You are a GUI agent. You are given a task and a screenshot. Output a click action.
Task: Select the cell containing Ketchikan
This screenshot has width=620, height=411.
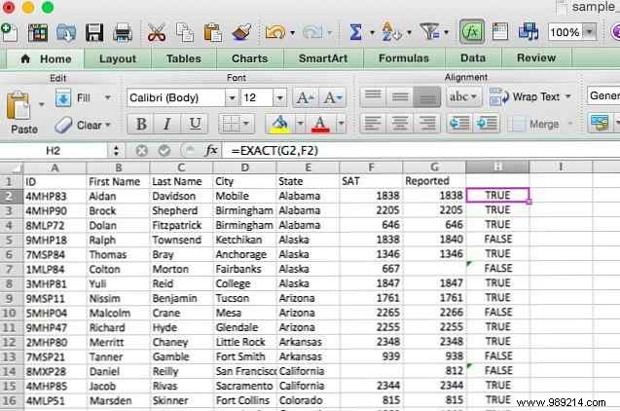point(244,240)
